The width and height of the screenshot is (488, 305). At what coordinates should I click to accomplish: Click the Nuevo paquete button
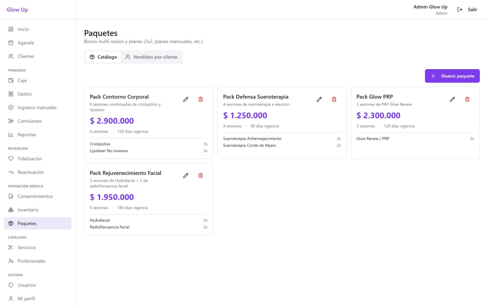(x=452, y=76)
